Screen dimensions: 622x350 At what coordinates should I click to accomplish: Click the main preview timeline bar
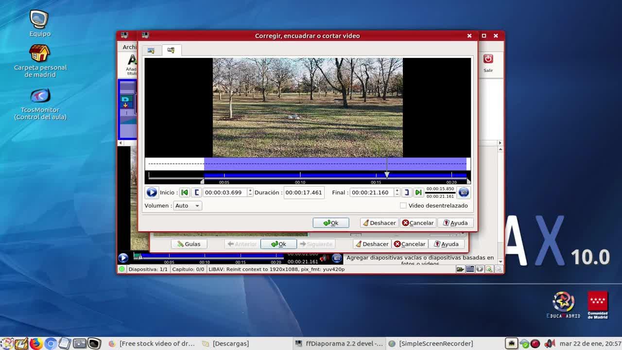tap(209, 256)
